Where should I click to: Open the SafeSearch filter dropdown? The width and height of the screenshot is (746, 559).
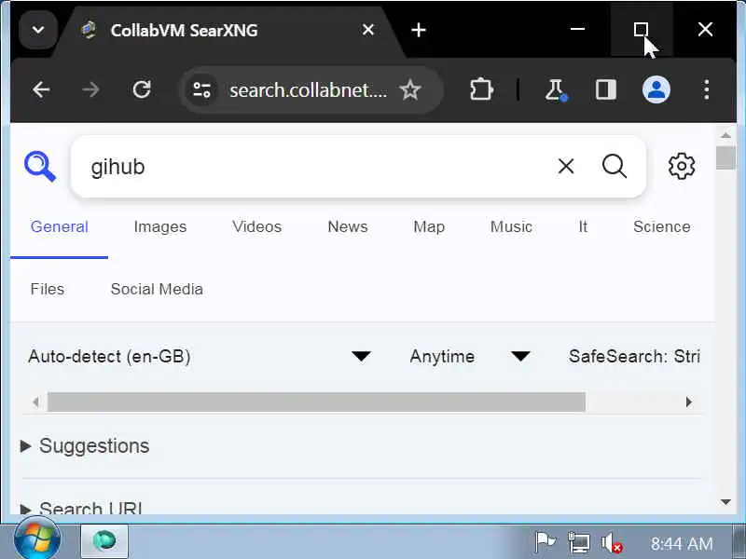(x=634, y=356)
